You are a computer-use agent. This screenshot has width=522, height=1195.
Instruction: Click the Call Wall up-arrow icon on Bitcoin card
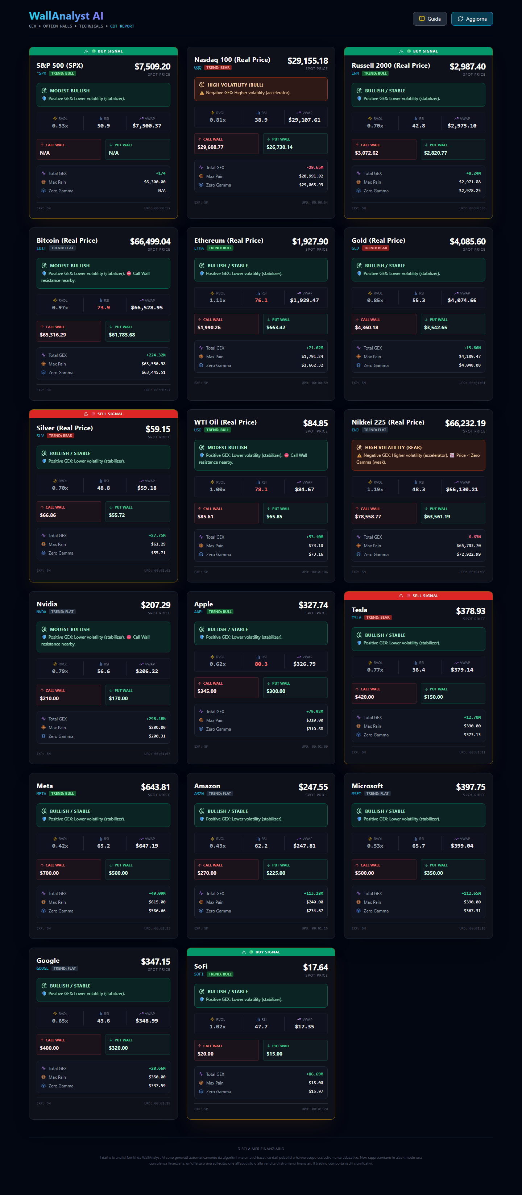click(x=42, y=327)
